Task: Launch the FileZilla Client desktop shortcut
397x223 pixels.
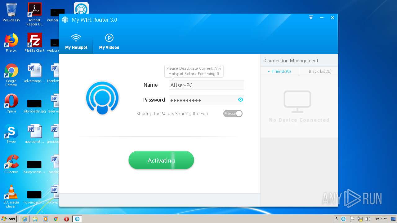Action: pyautogui.click(x=34, y=43)
